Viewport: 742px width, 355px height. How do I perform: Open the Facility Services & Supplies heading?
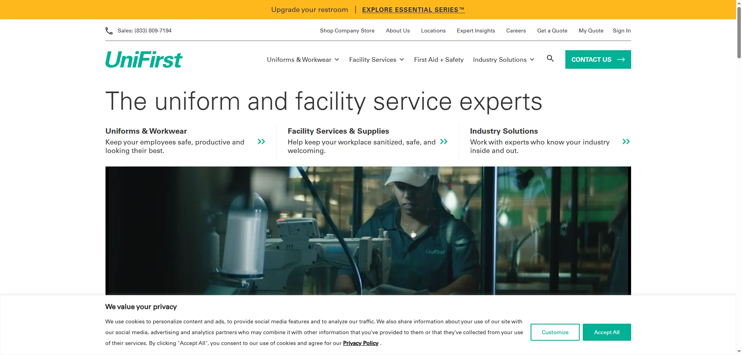(338, 131)
